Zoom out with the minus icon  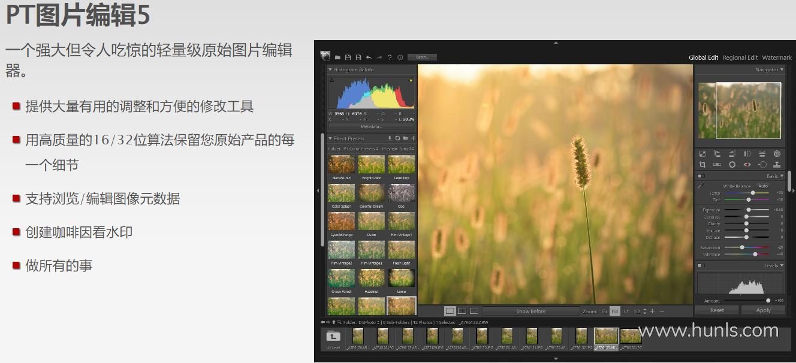coord(662,311)
